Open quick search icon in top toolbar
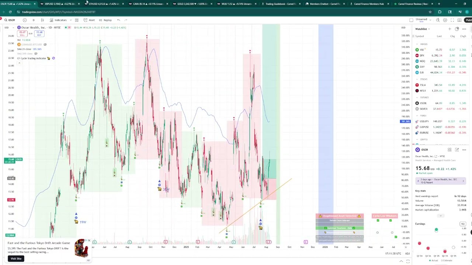472x265 pixels. point(437,20)
